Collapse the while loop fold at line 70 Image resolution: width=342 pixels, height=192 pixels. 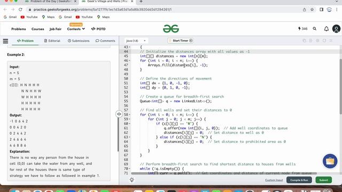[129, 169]
